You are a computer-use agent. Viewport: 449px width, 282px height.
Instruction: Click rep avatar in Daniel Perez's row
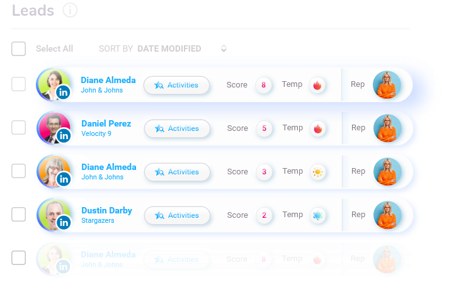click(x=387, y=128)
